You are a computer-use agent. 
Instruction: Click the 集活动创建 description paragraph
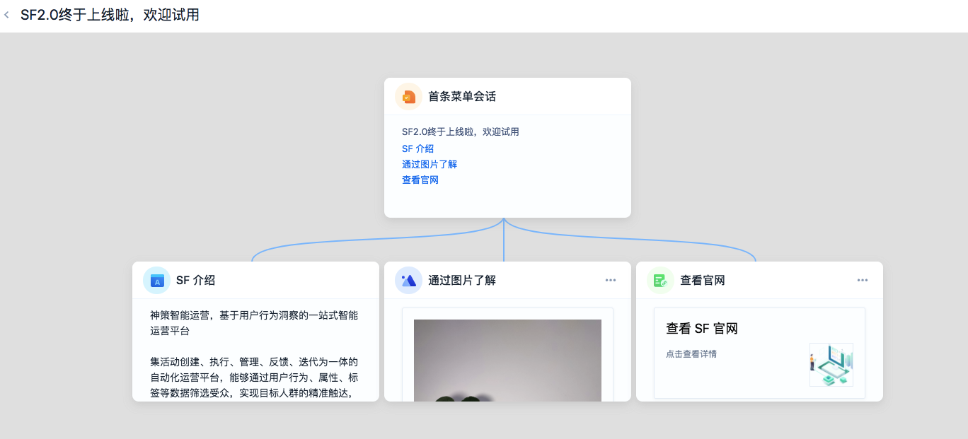coord(254,377)
